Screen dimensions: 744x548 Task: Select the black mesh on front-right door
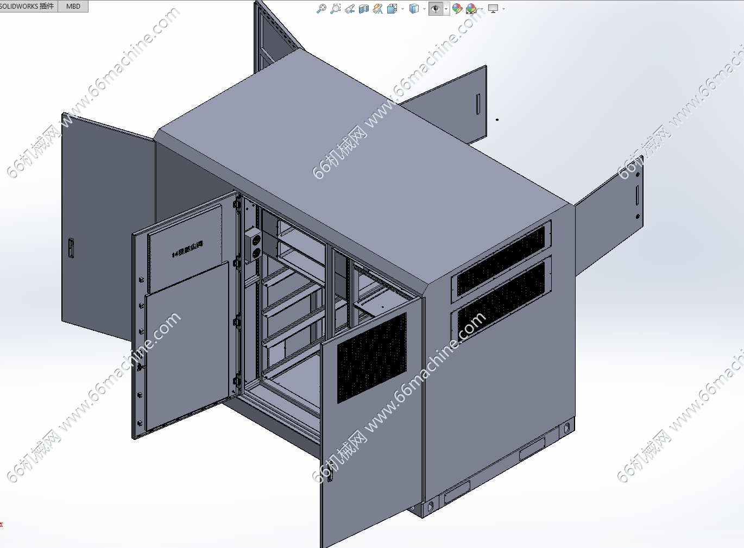(372, 357)
